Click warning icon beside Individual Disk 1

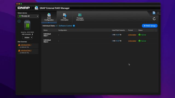click(19, 45)
